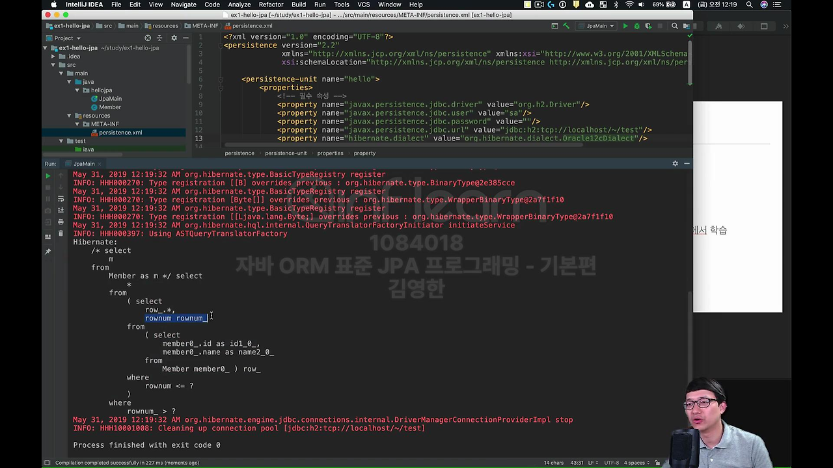Click the 43:31 cursor position in status bar
This screenshot has height=468, width=833.
(x=577, y=463)
